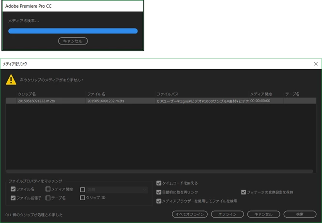The width and height of the screenshot is (322, 223).
Task: Enable the 説明 dropdown checkbox
Action: pos(82,190)
